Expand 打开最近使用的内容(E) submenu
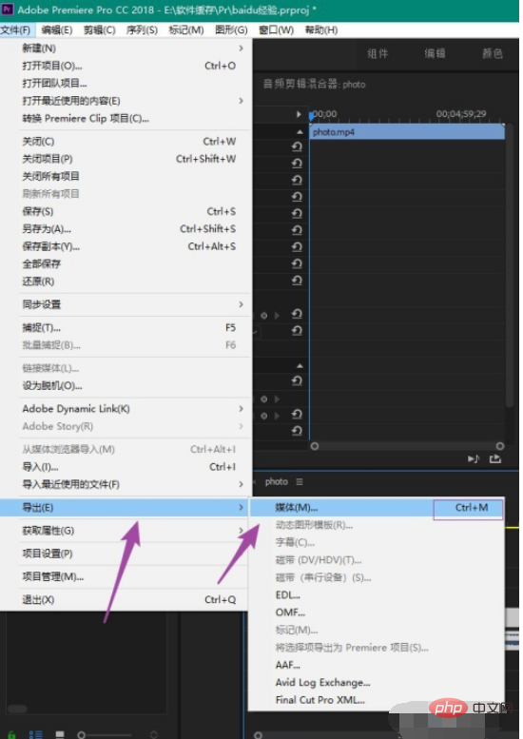The width and height of the screenshot is (523, 739). coord(126,101)
